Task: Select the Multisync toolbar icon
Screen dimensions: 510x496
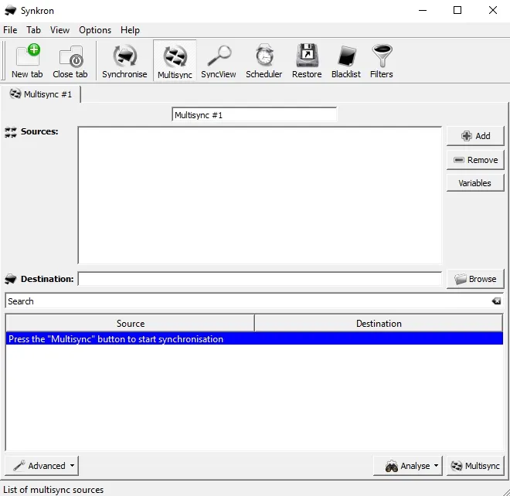Action: [175, 61]
